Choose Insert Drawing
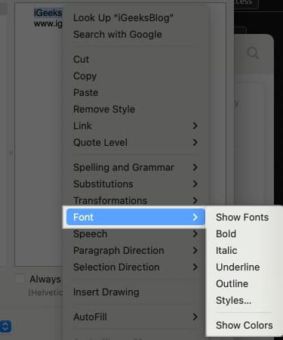The image size is (283, 340). (x=136, y=292)
